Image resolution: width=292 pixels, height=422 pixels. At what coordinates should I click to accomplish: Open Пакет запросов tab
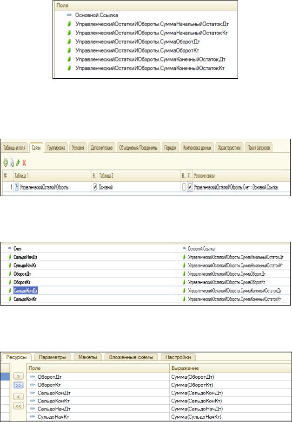tap(259, 148)
